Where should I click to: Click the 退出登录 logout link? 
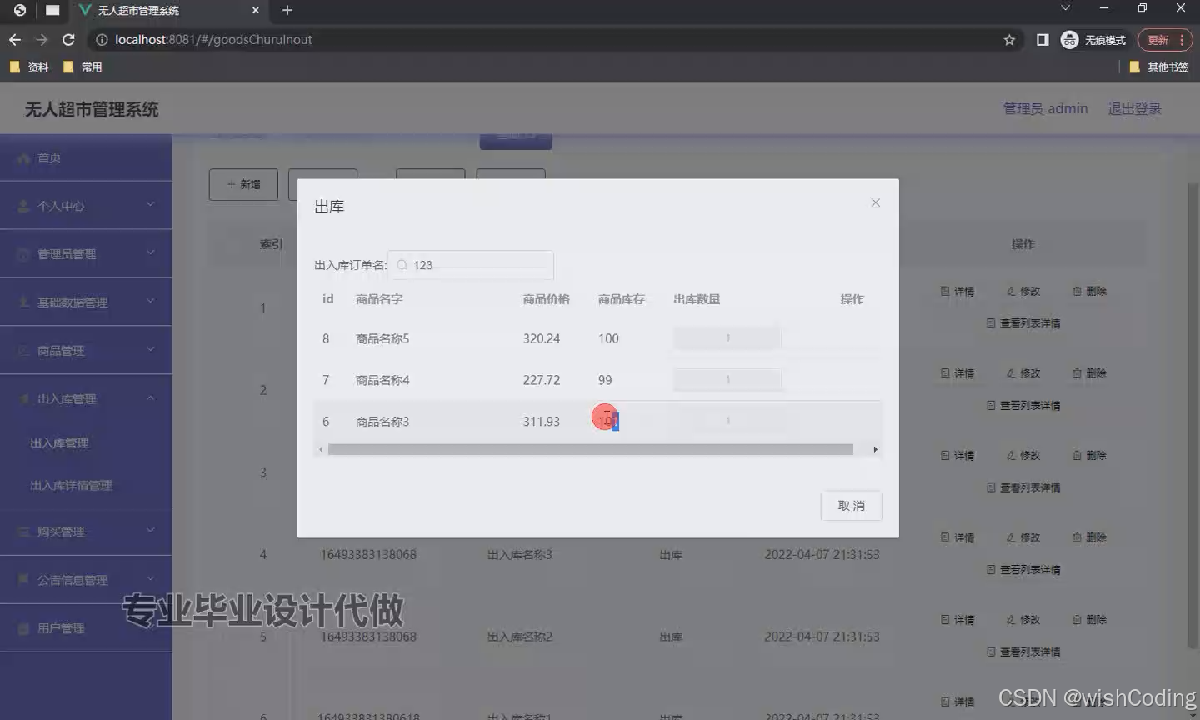tap(1133, 108)
